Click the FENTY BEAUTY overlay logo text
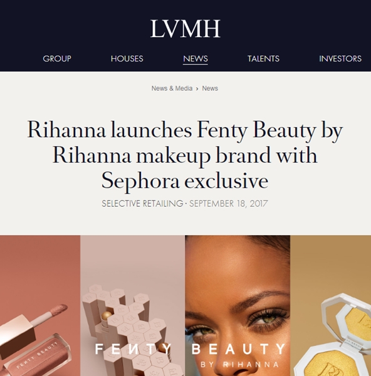 [190, 349]
